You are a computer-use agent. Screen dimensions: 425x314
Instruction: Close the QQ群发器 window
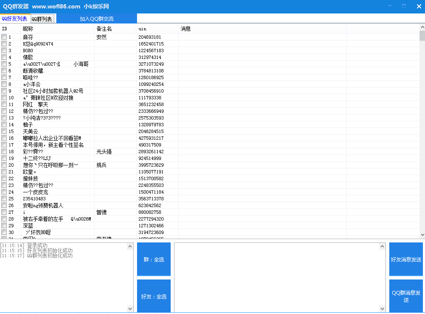point(419,6)
